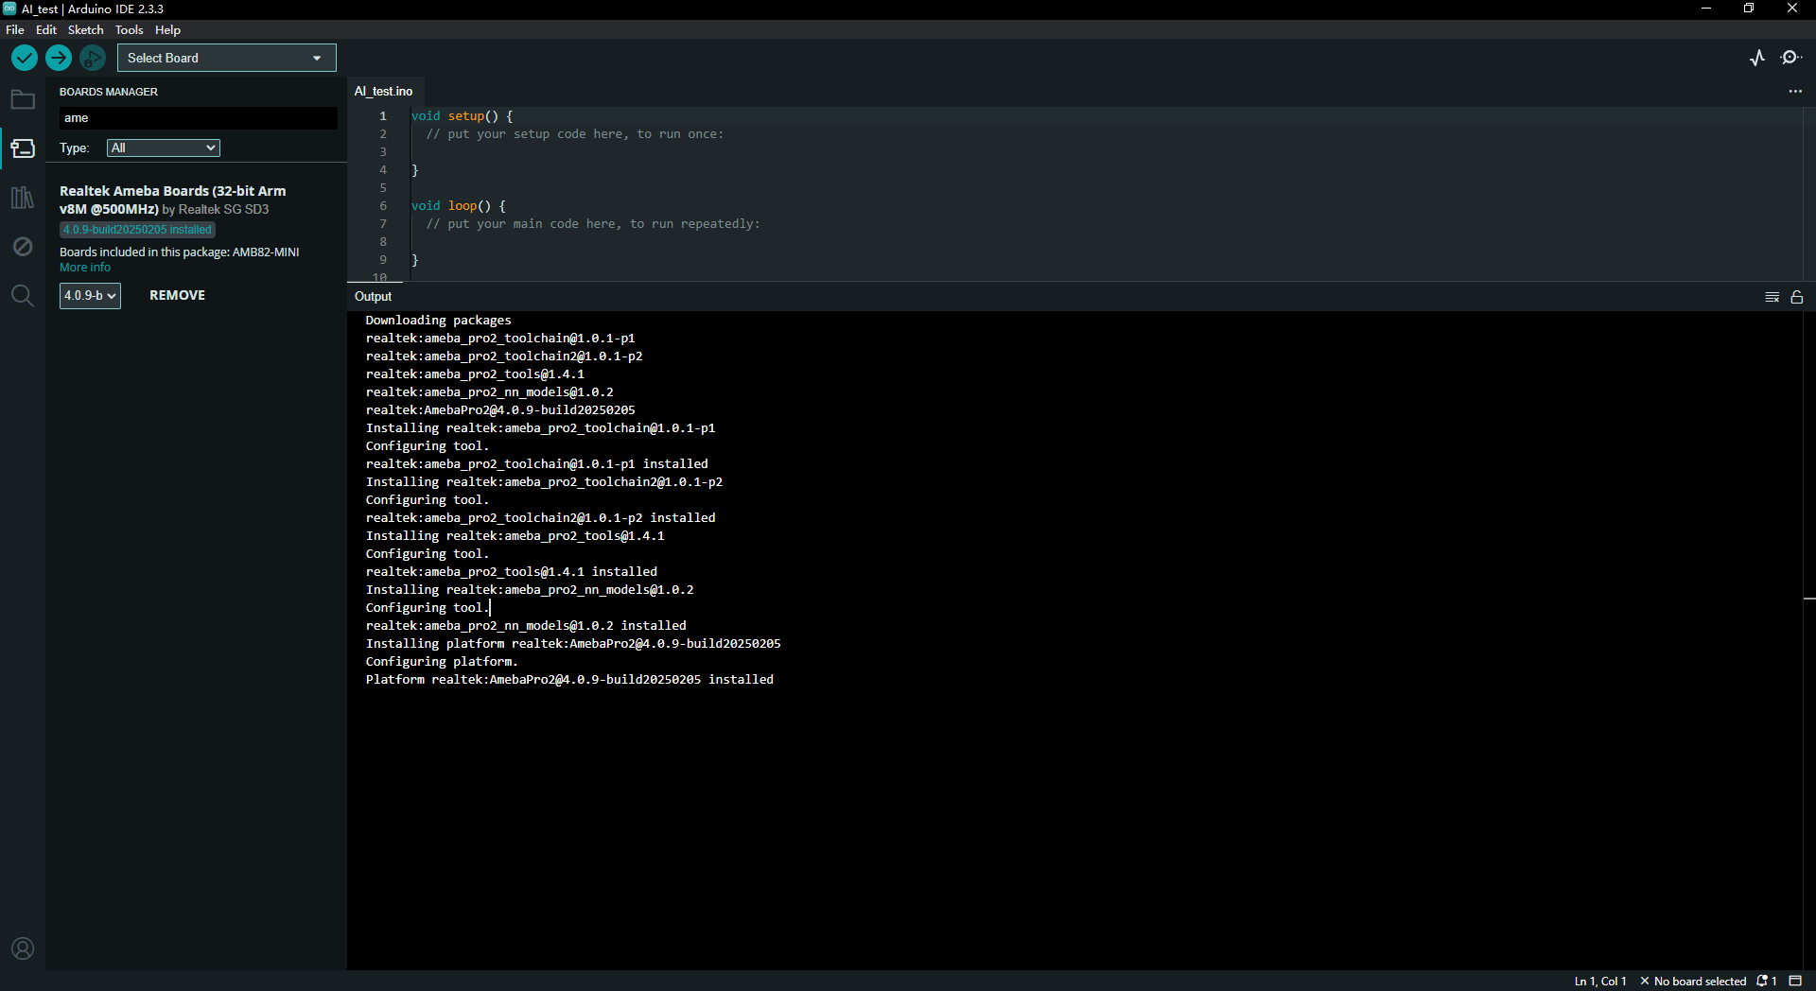Open the Help menu

click(167, 30)
